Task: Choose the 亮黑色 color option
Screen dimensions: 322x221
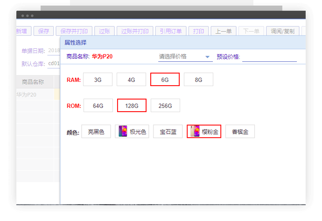Action: pyautogui.click(x=96, y=132)
